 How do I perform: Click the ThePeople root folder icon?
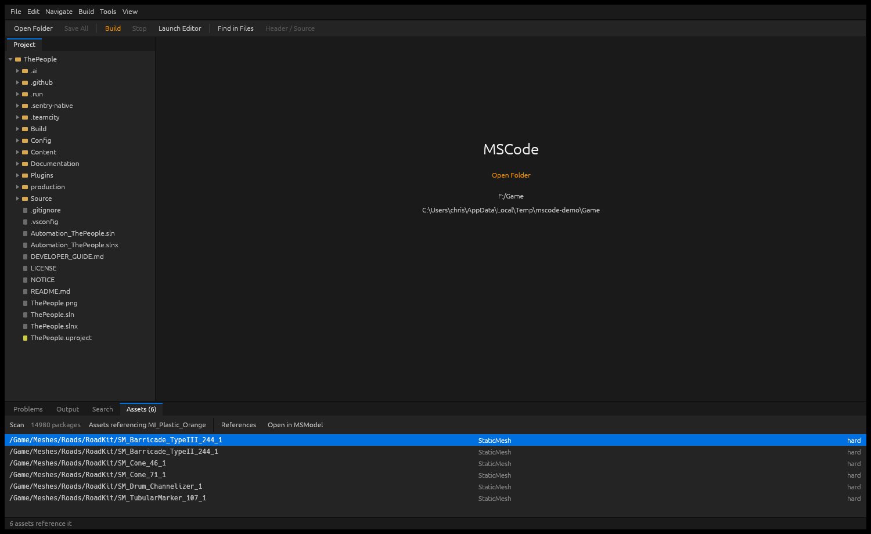click(x=18, y=59)
